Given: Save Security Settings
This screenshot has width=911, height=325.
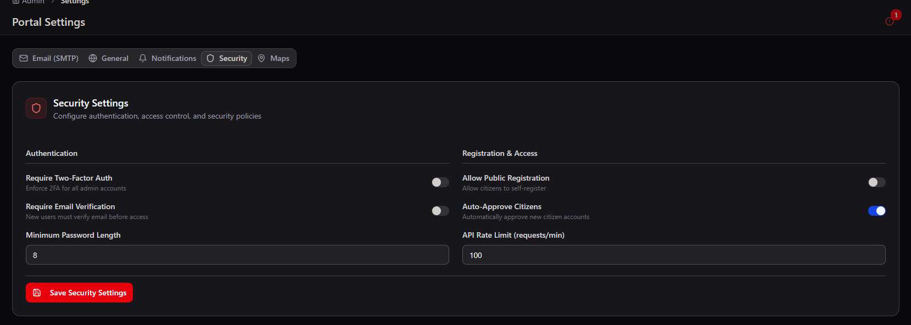Looking at the screenshot, I should click(x=79, y=293).
